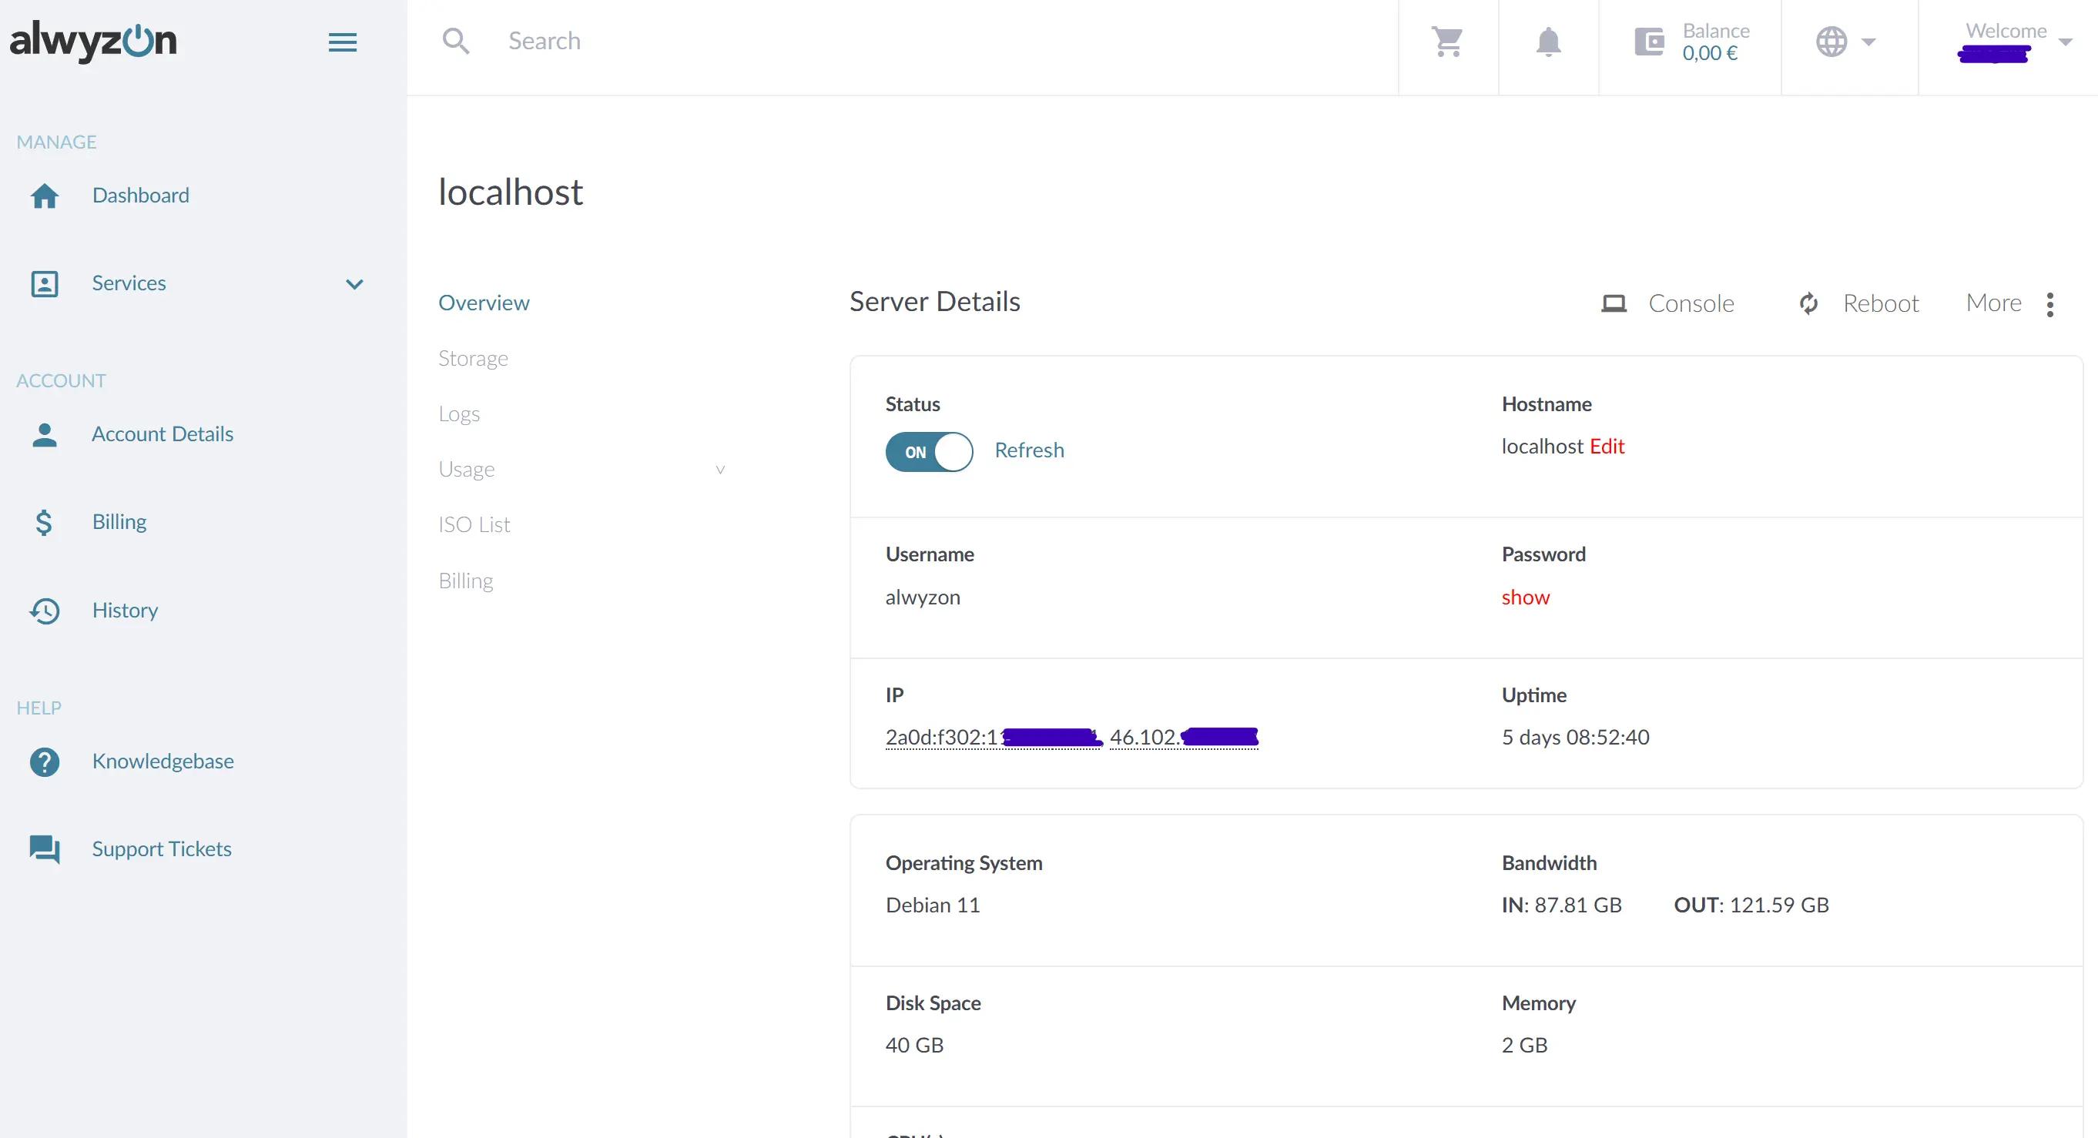2098x1138 pixels.
Task: Toggle the hamburger sidebar menu
Action: pos(342,42)
